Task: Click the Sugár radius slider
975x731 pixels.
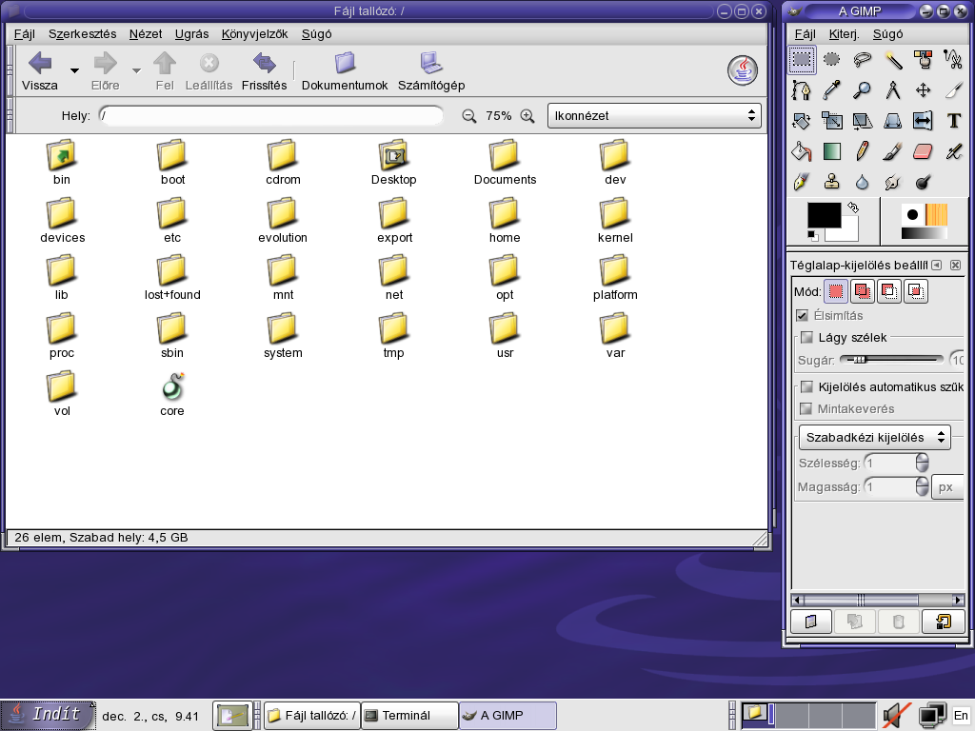Action: [891, 360]
